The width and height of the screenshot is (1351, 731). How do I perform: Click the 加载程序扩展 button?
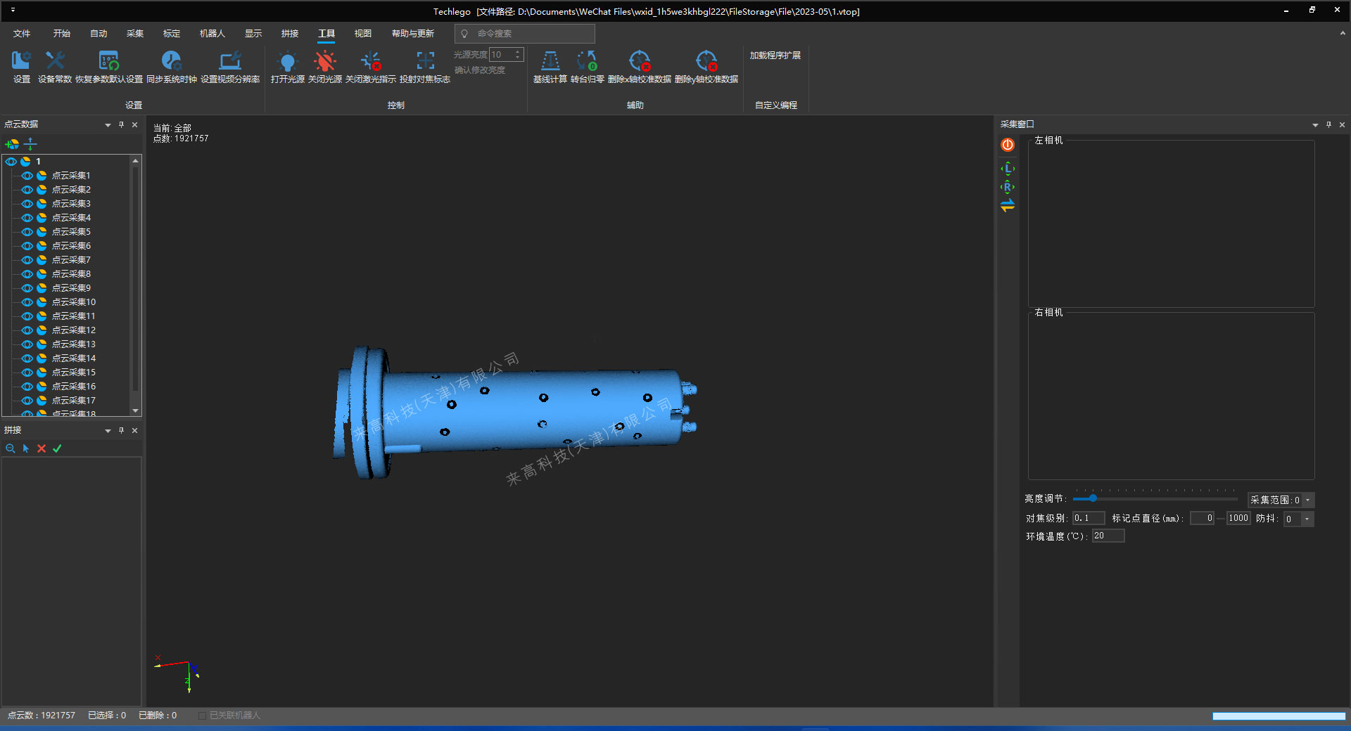pos(775,56)
